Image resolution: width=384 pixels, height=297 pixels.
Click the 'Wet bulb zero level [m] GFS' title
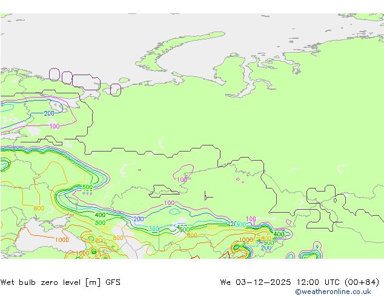click(x=60, y=282)
